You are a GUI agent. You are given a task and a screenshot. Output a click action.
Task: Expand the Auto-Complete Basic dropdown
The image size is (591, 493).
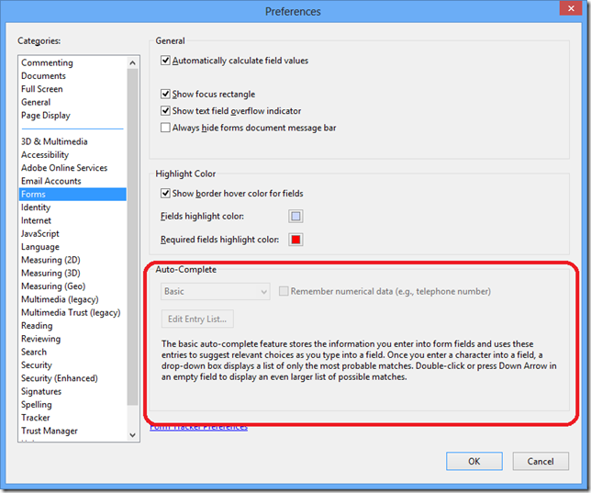215,291
